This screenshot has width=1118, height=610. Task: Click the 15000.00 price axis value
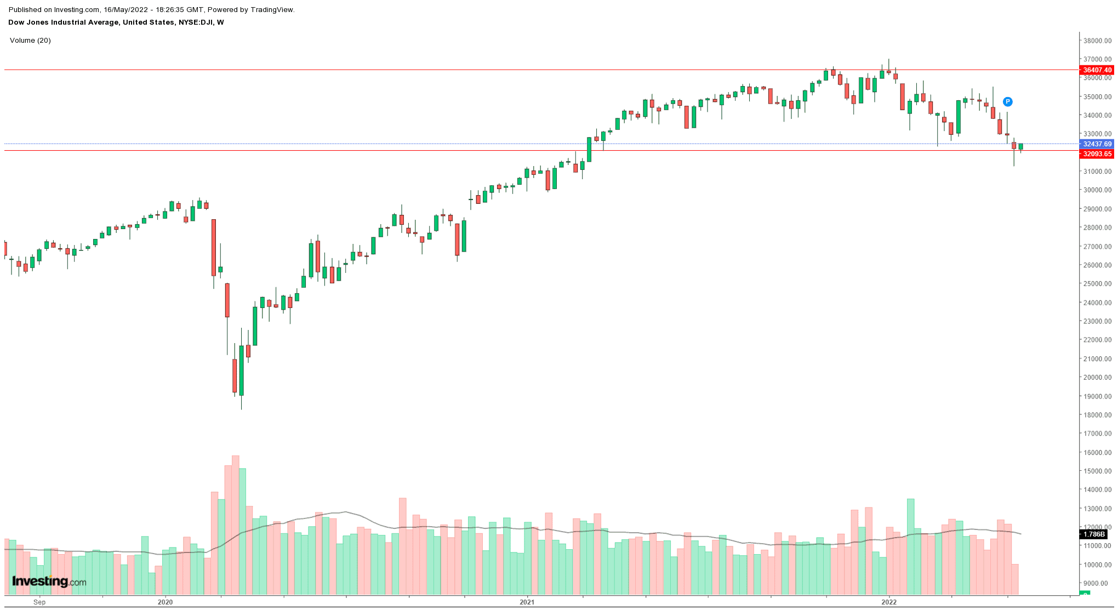[x=1098, y=471]
